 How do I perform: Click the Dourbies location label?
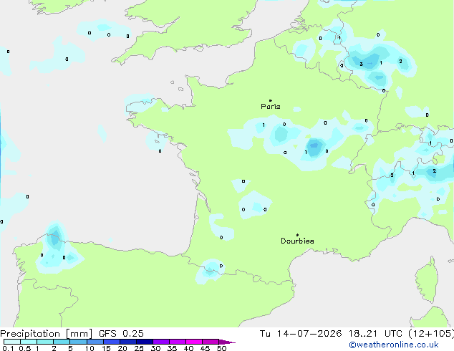[x=297, y=241]
